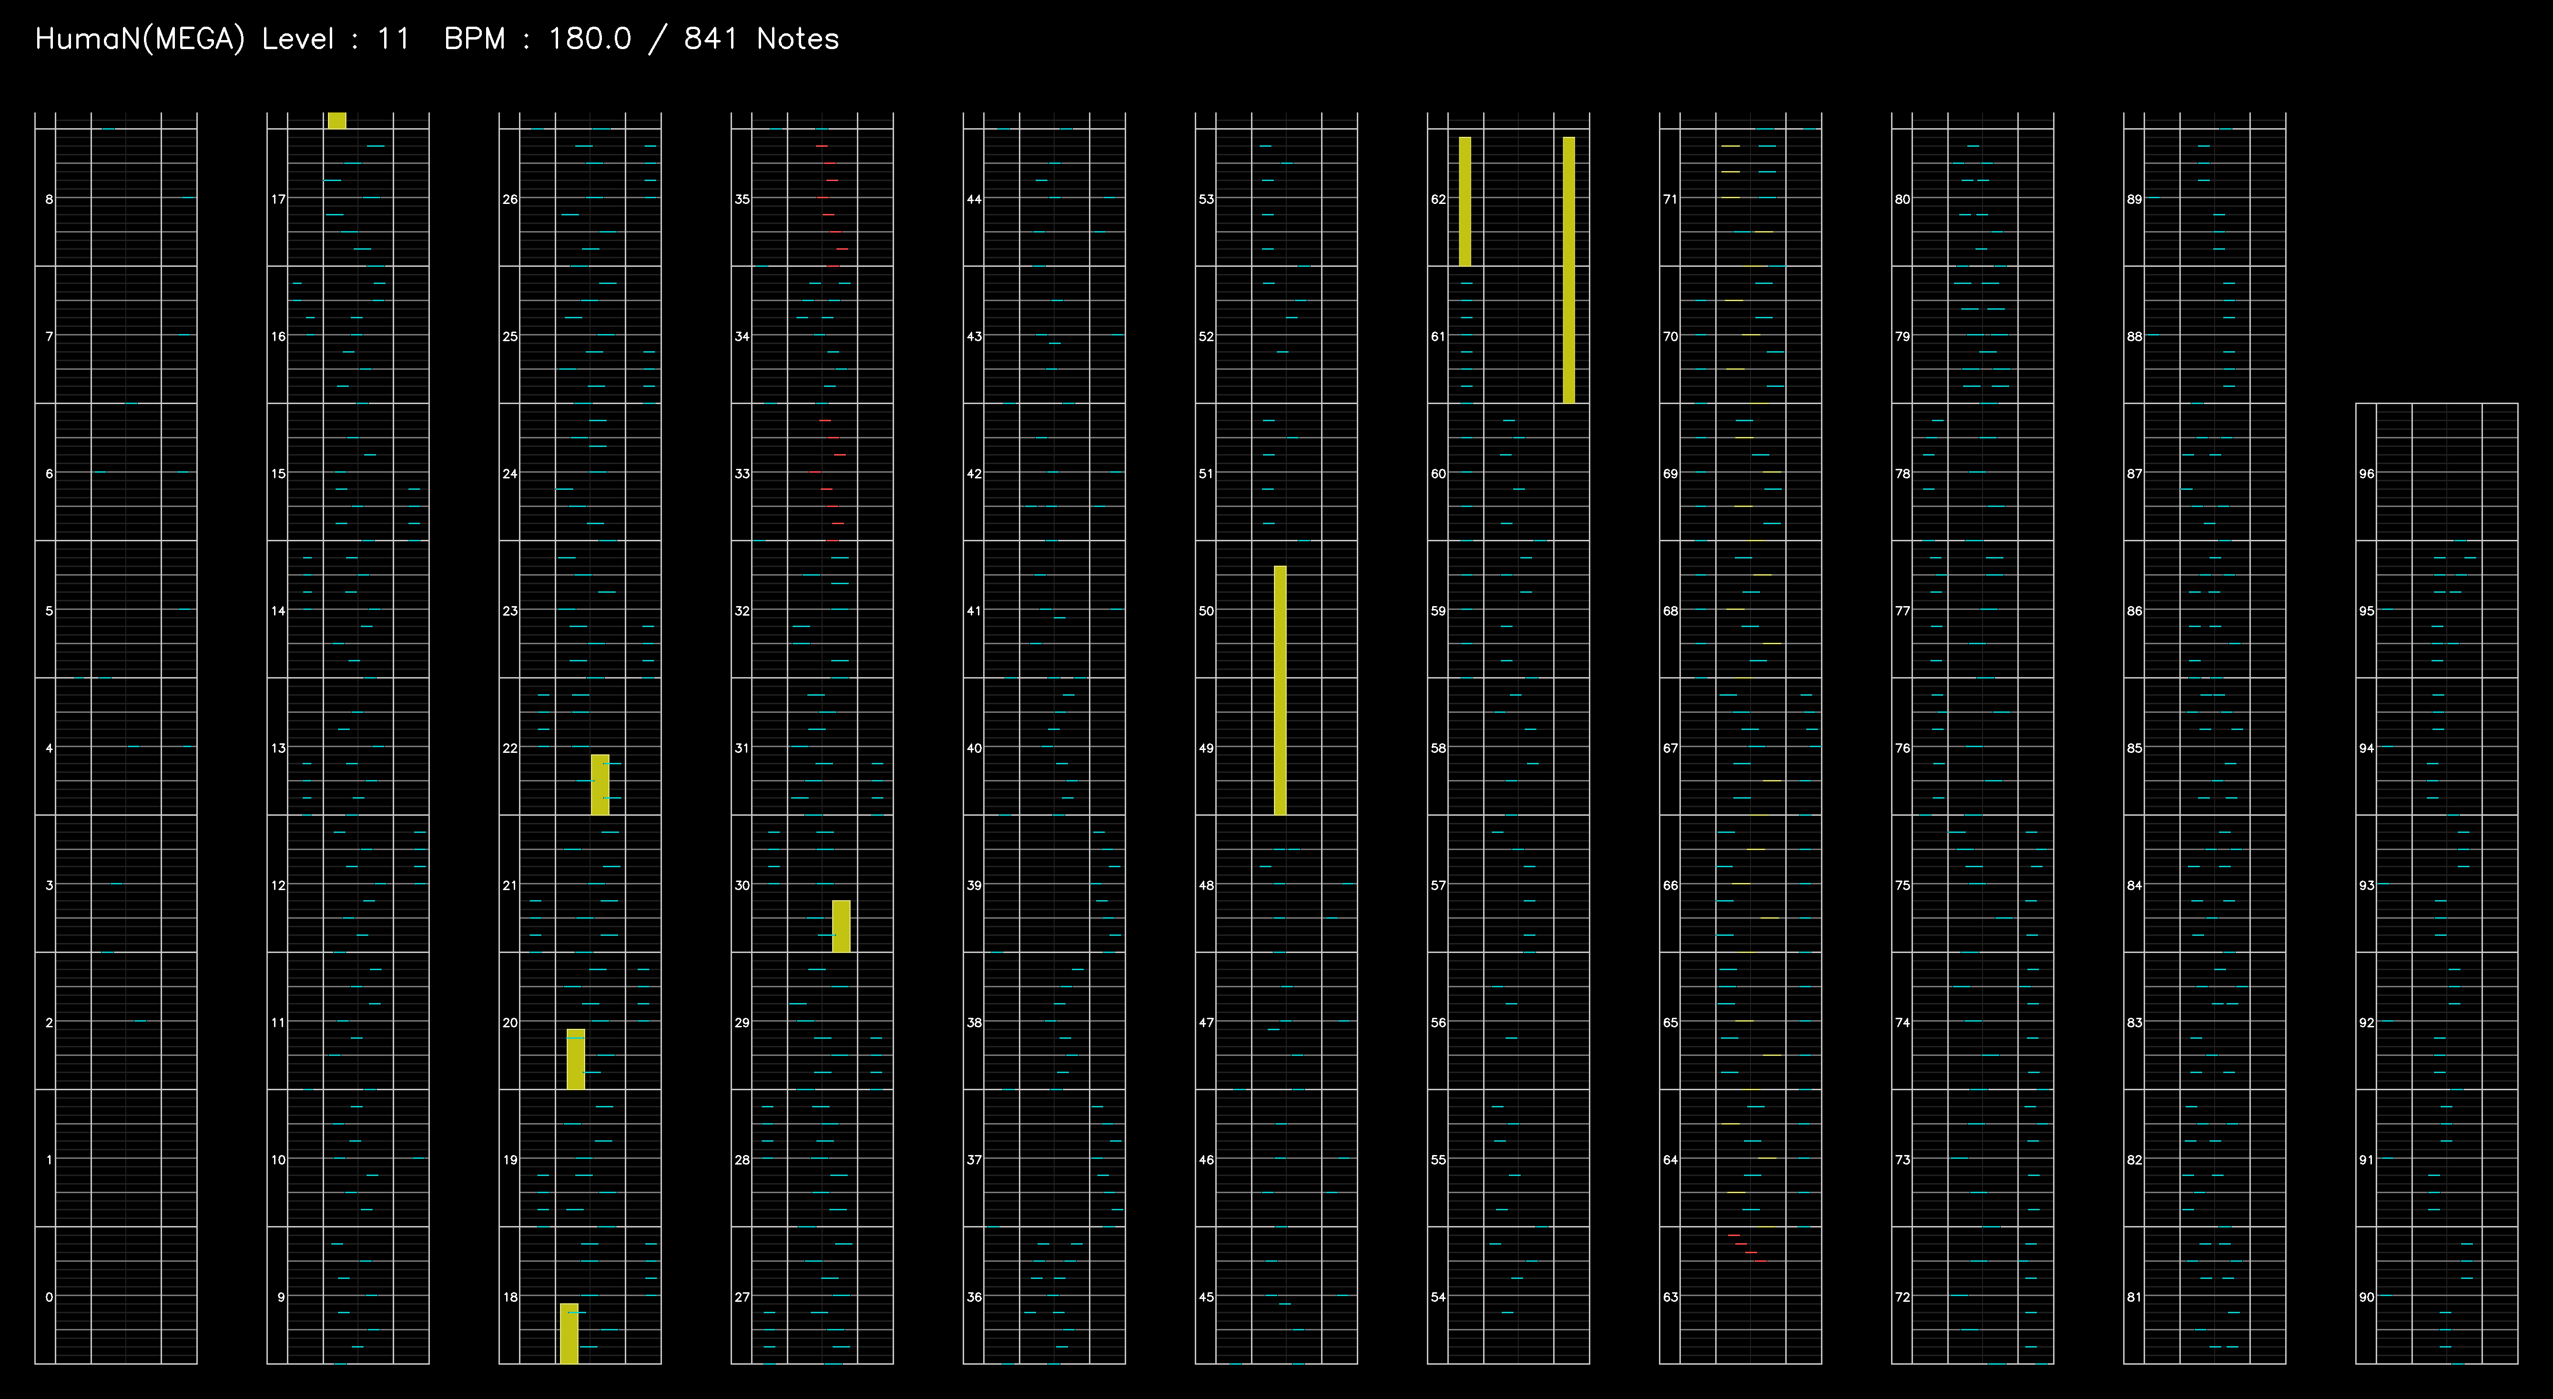Viewport: 2553px width, 1399px height.
Task: Click measure number 18 label
Action: (510, 1297)
